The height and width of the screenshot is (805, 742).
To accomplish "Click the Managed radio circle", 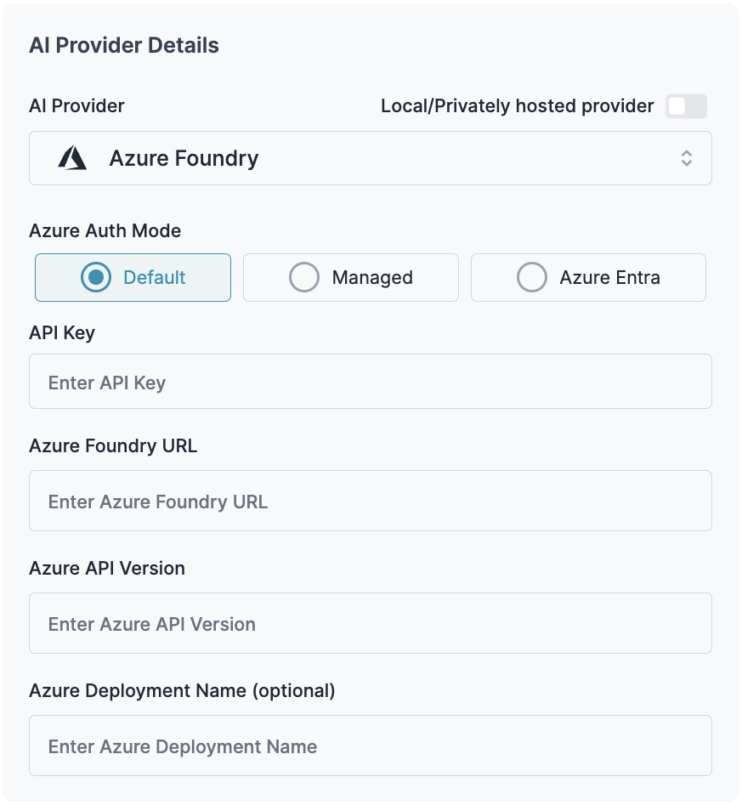I will coord(304,277).
